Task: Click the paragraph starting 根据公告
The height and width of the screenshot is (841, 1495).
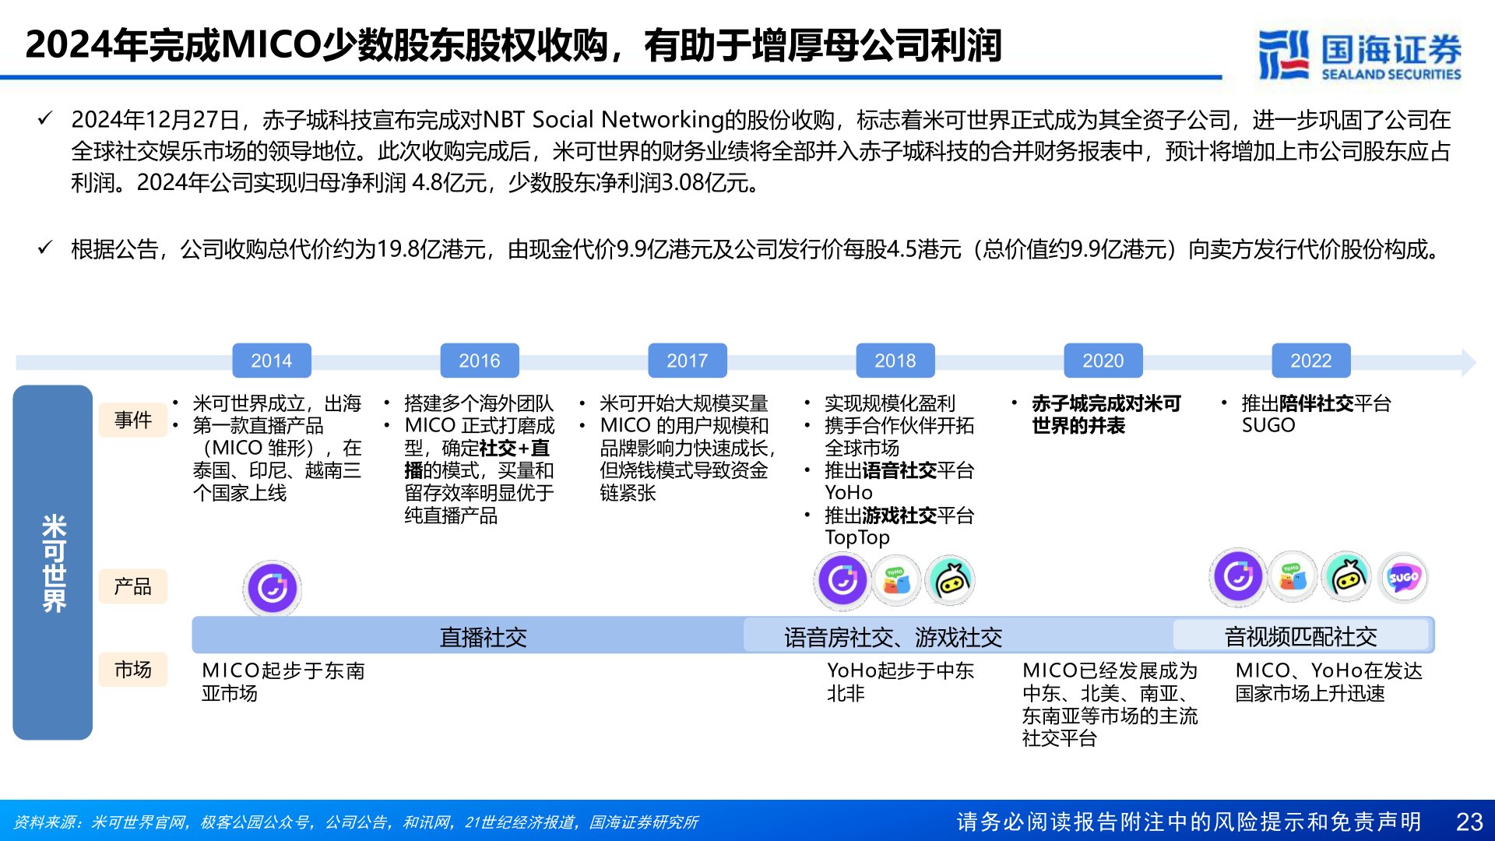Action: coord(756,249)
